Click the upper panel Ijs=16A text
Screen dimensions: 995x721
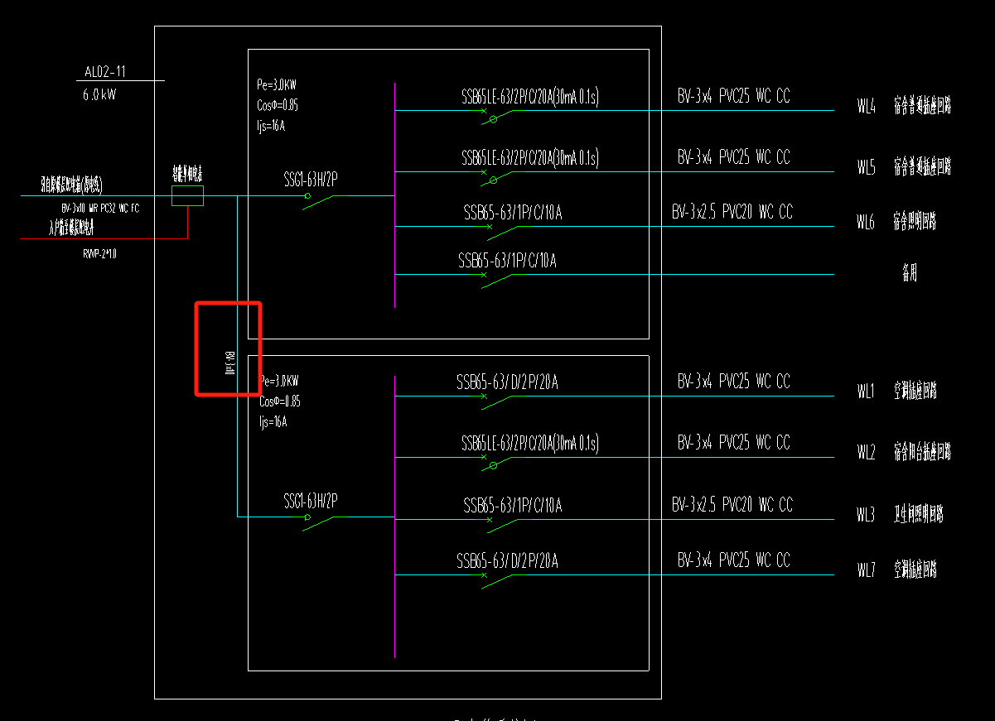272,126
